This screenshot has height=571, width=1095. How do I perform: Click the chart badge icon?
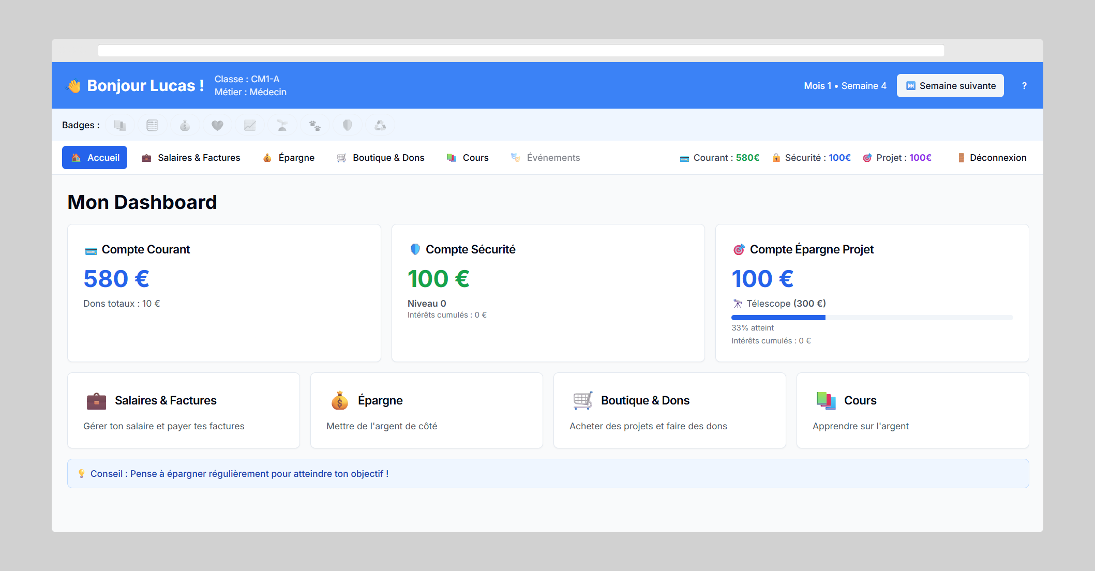pyautogui.click(x=250, y=125)
